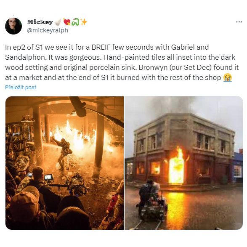Click the glowing camera monitor in the left photo
247x247 pixels.
48,177
